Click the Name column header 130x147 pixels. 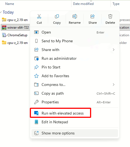10,4
